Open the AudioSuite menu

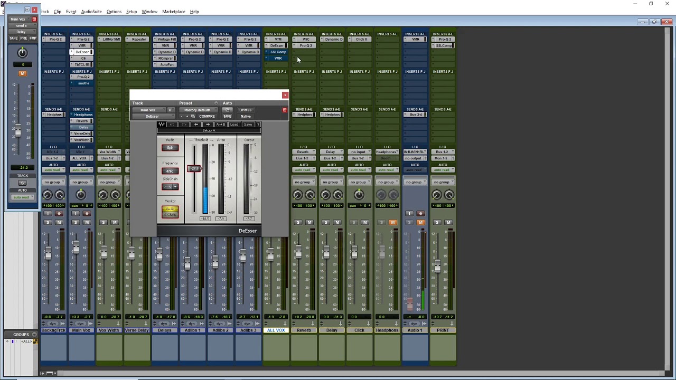coord(91,12)
